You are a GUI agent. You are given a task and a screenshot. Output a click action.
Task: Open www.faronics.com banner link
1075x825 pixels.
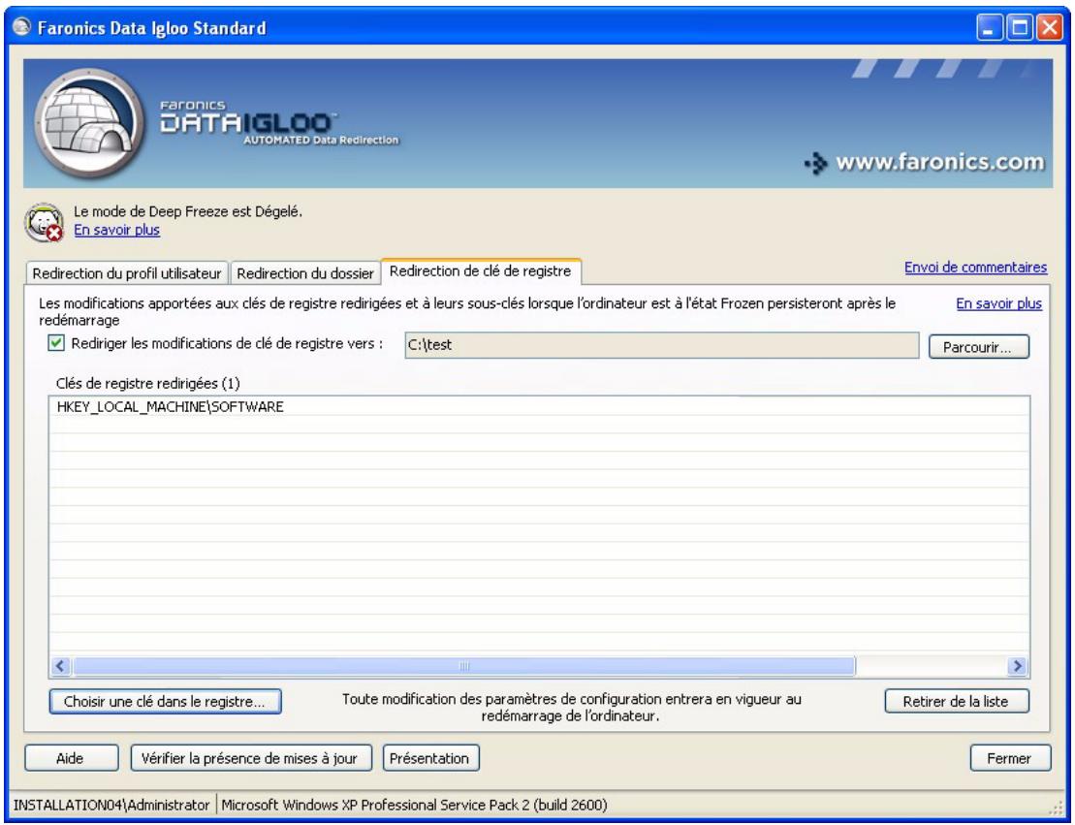tap(925, 163)
